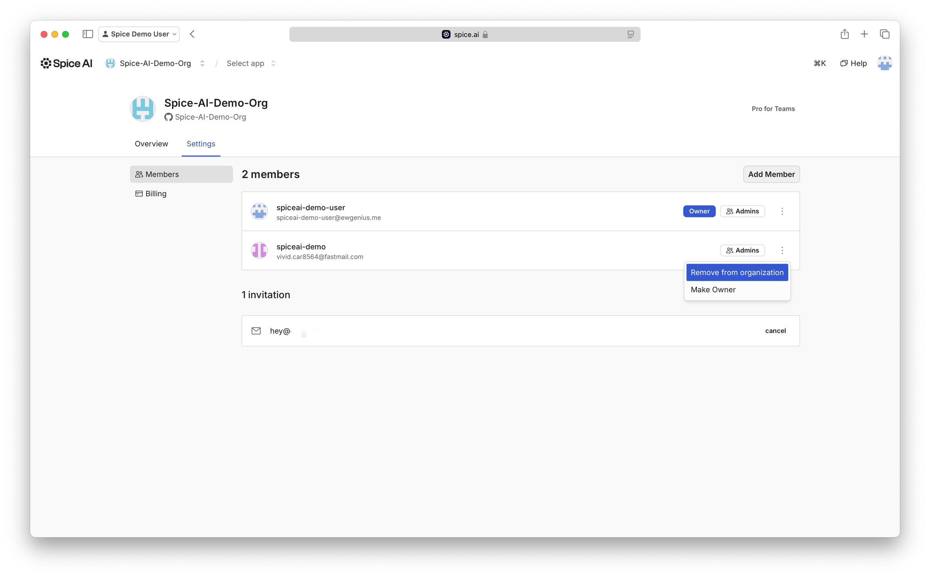Open the Select app dropdown
The width and height of the screenshot is (930, 577).
coord(251,63)
